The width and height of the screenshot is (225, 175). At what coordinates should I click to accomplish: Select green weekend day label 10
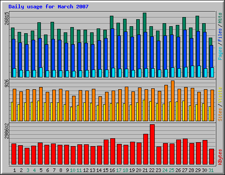pos(73,170)
